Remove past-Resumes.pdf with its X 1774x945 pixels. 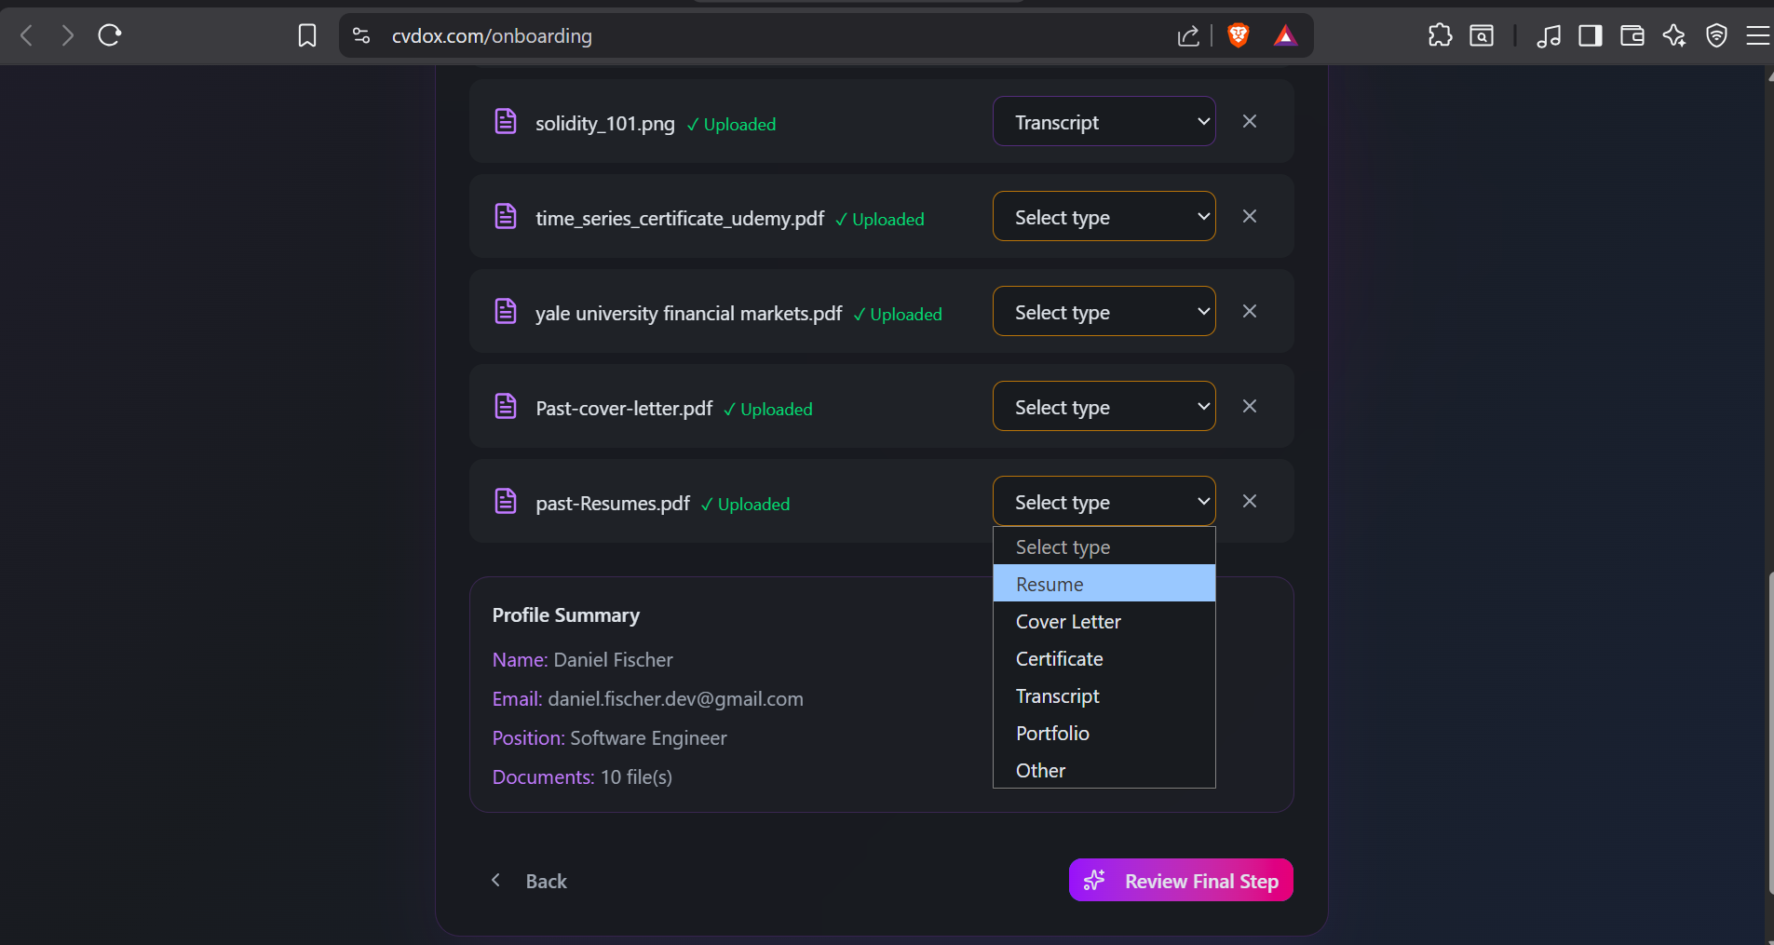pyautogui.click(x=1250, y=501)
